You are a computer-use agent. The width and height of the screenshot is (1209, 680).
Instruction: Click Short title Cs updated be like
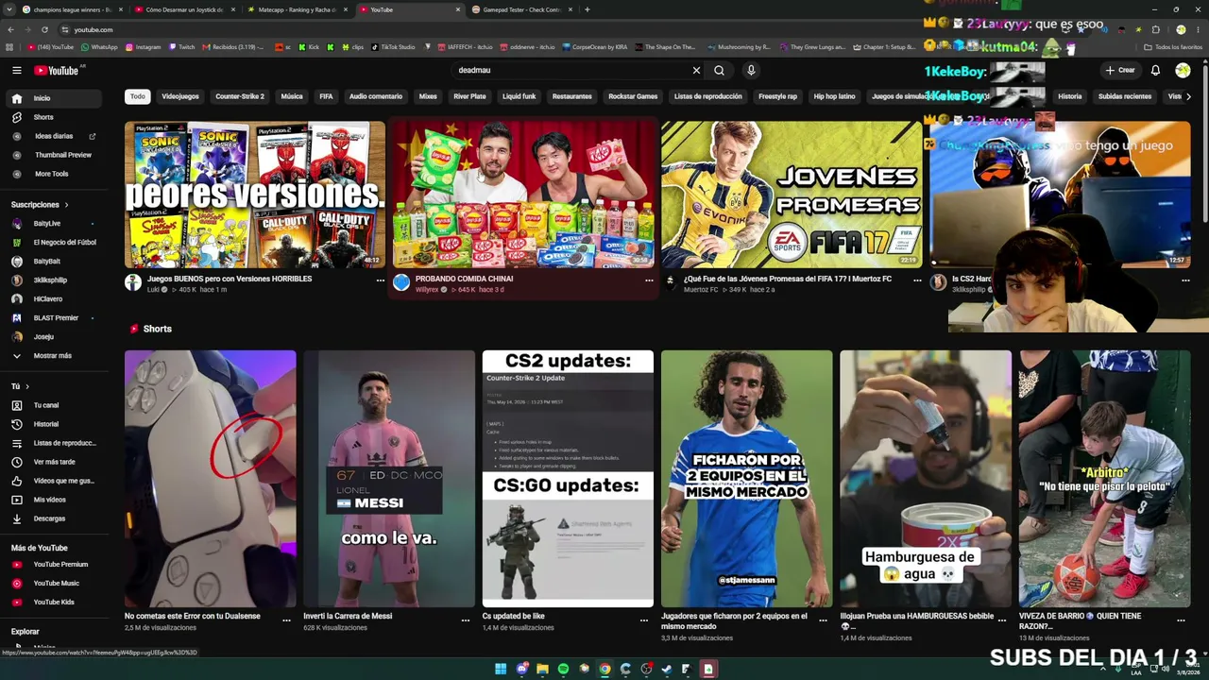(514, 617)
